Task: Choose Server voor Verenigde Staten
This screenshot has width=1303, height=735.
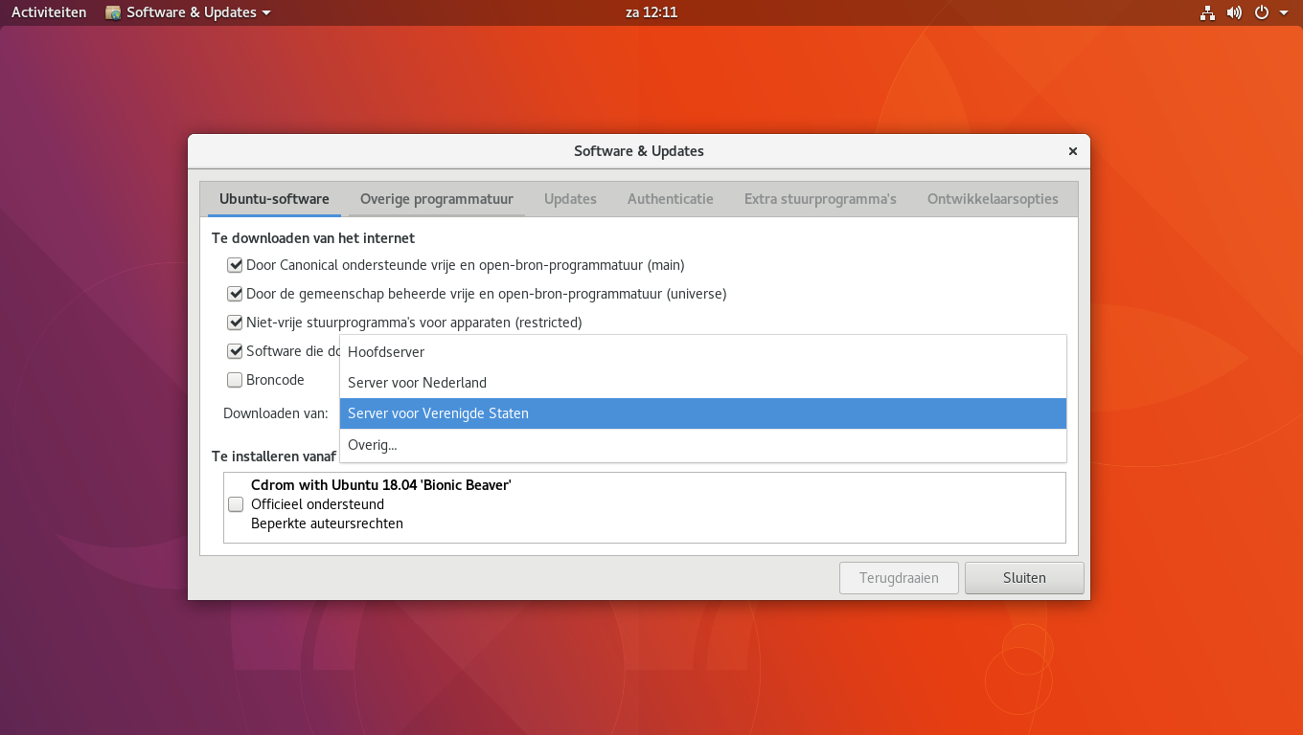Action: [x=703, y=413]
